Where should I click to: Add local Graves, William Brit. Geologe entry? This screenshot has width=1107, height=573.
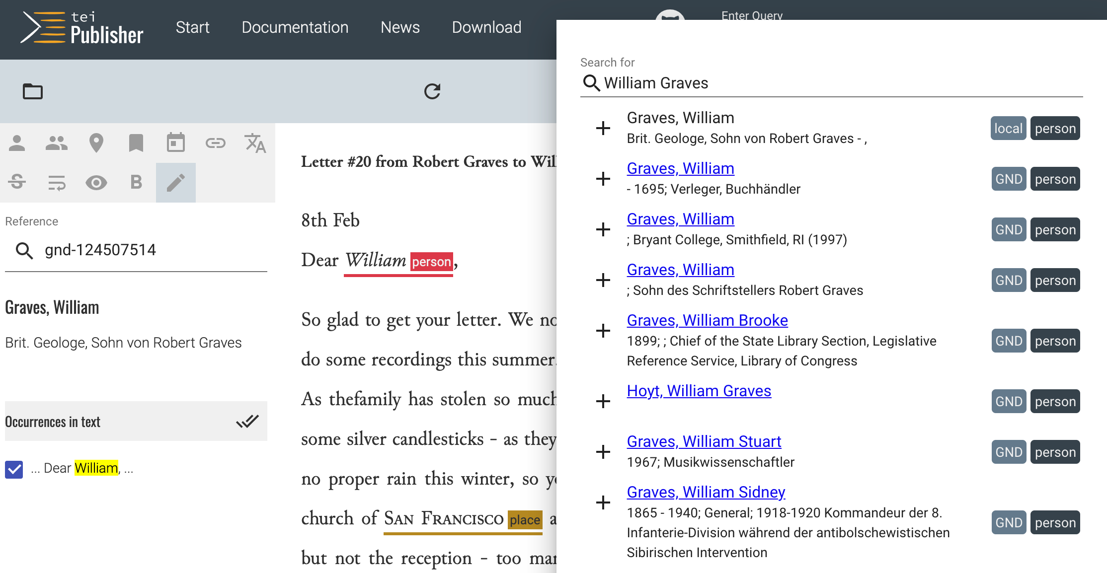[603, 128]
